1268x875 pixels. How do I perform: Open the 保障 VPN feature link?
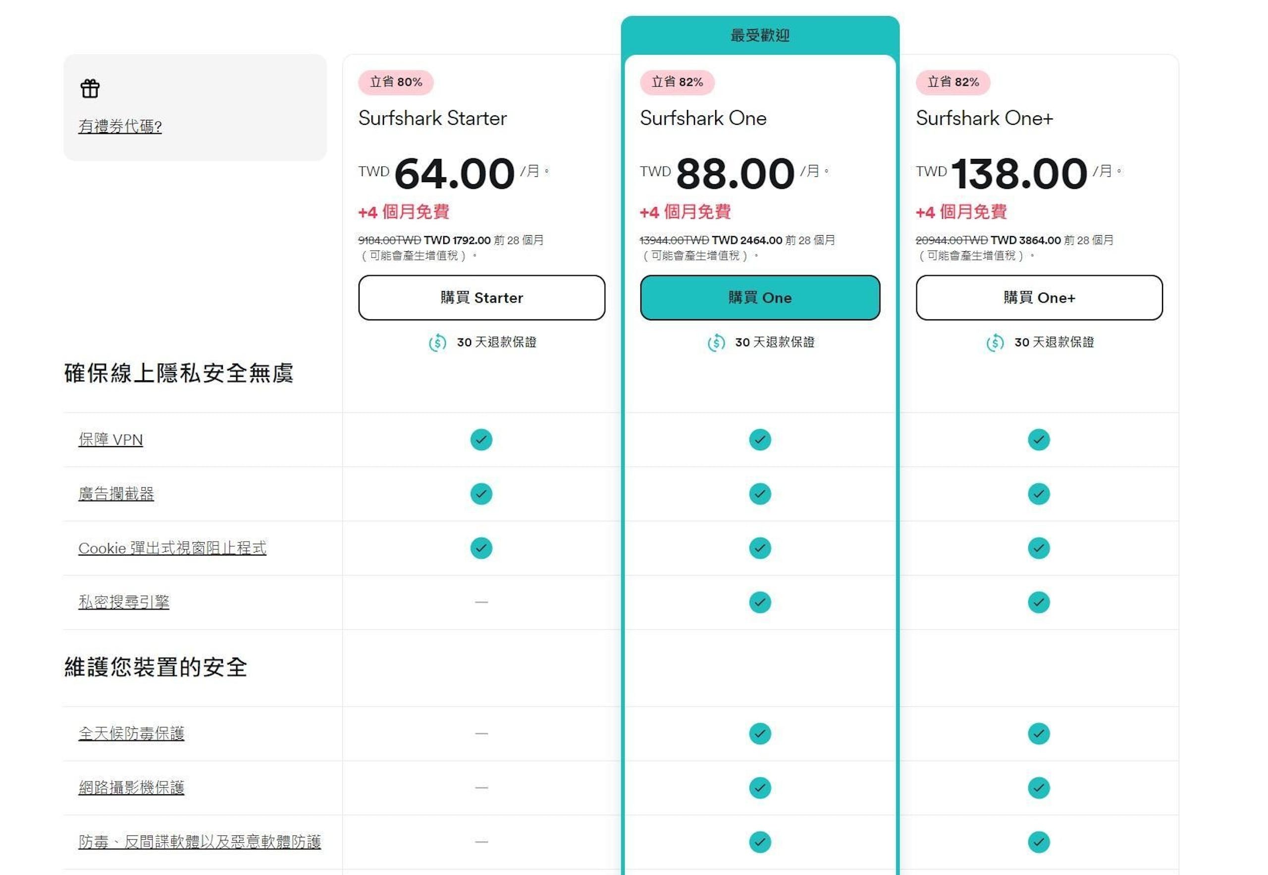[111, 440]
